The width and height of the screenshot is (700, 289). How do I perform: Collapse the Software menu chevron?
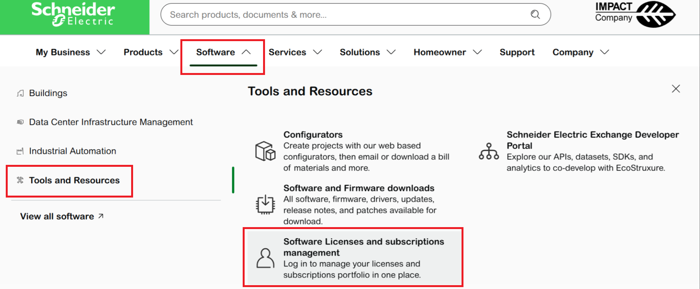pyautogui.click(x=246, y=52)
